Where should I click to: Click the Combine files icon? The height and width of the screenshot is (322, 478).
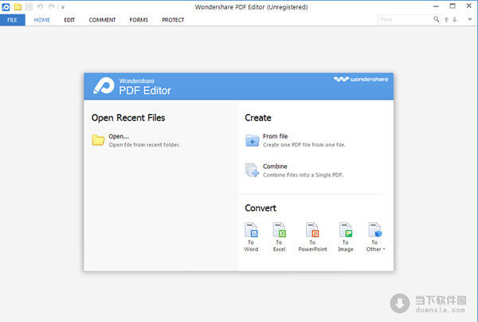click(252, 170)
